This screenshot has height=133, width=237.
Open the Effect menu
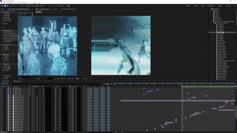[20, 3]
